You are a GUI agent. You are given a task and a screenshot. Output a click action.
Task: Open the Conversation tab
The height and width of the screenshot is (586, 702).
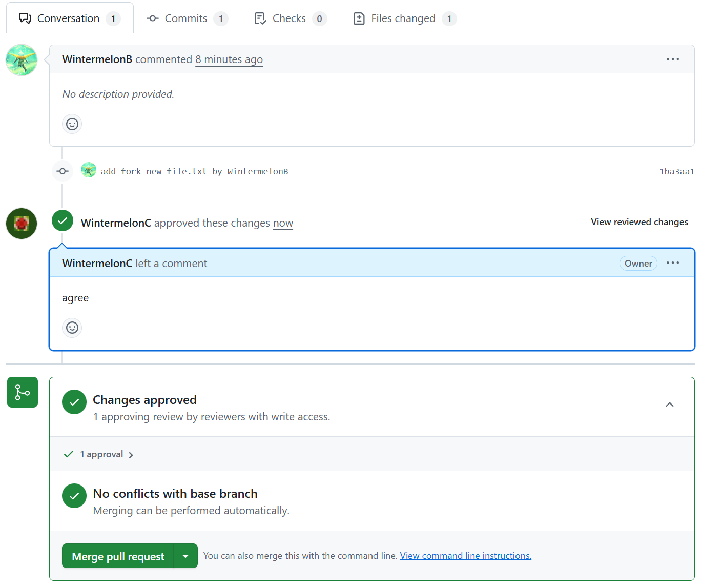tap(69, 18)
